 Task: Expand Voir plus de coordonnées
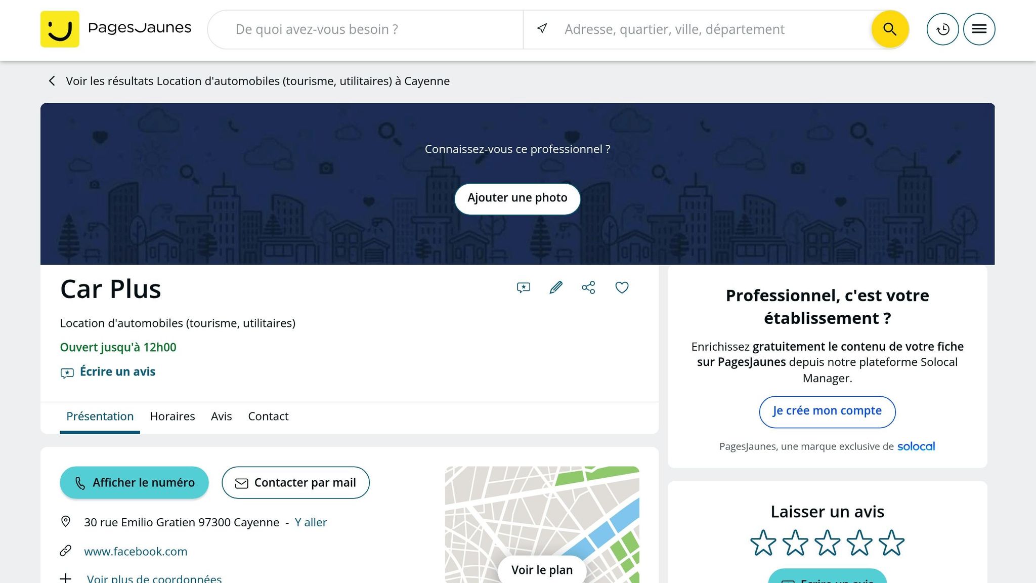click(154, 578)
